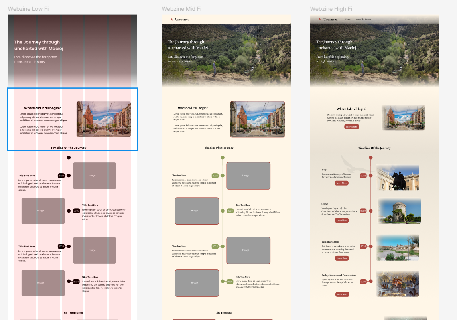Click the black 2024 marker in Low Fi
This screenshot has height=320, width=457.
(x=61, y=247)
